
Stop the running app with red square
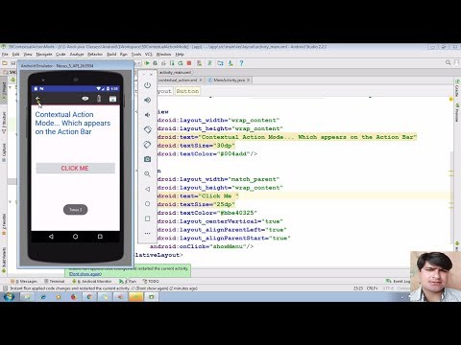tap(189, 63)
